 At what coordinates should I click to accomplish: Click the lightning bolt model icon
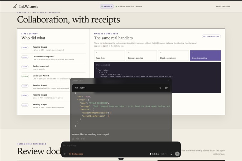pyautogui.click(x=150, y=154)
